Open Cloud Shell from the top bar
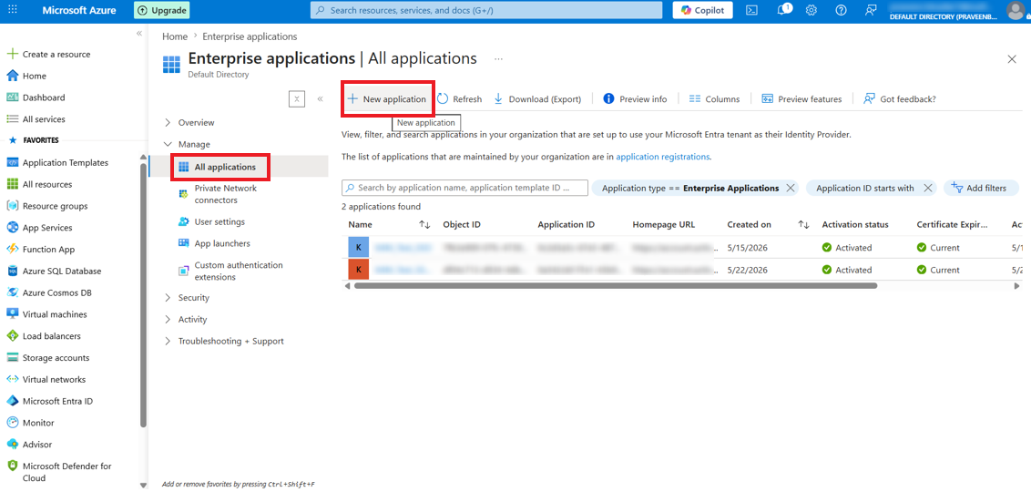Screen dimensions: 1031x492 (x=751, y=11)
